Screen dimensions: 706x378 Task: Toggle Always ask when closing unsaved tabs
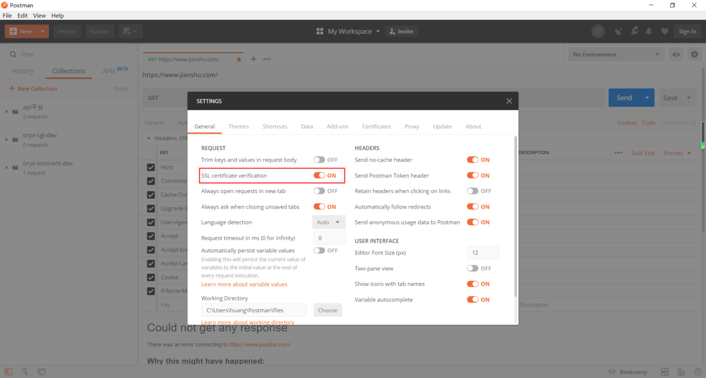pos(319,207)
